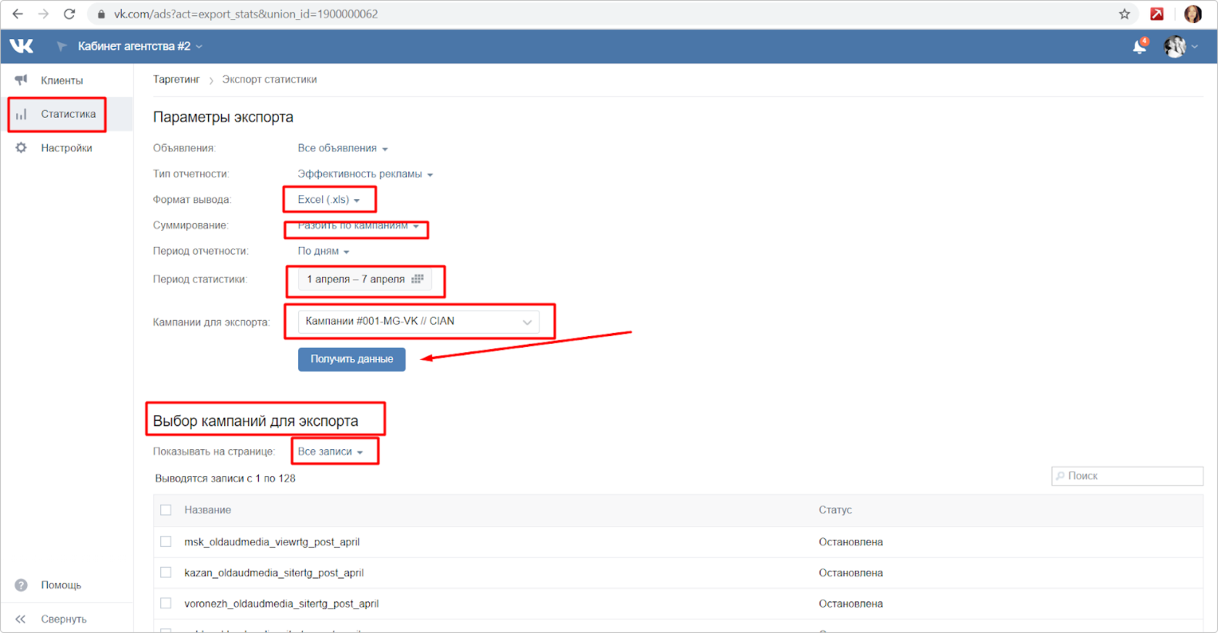
Task: Click Экспорт статистики breadcrumb
Action: click(x=270, y=80)
